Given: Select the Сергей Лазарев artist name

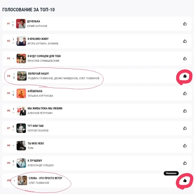Looking at the screenshot, I should (38, 131).
